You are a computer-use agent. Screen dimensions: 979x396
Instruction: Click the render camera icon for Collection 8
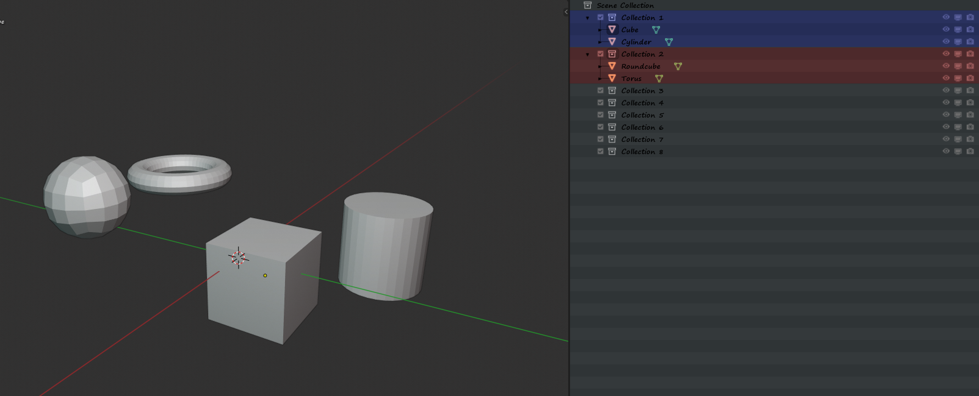(x=970, y=151)
